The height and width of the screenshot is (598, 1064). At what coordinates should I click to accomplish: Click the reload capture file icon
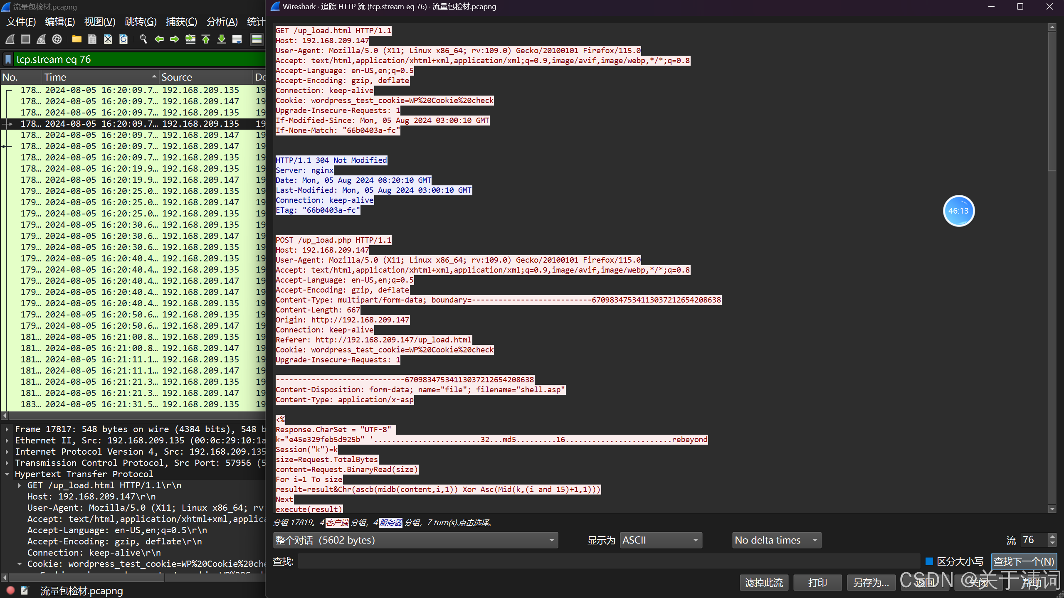coord(123,39)
